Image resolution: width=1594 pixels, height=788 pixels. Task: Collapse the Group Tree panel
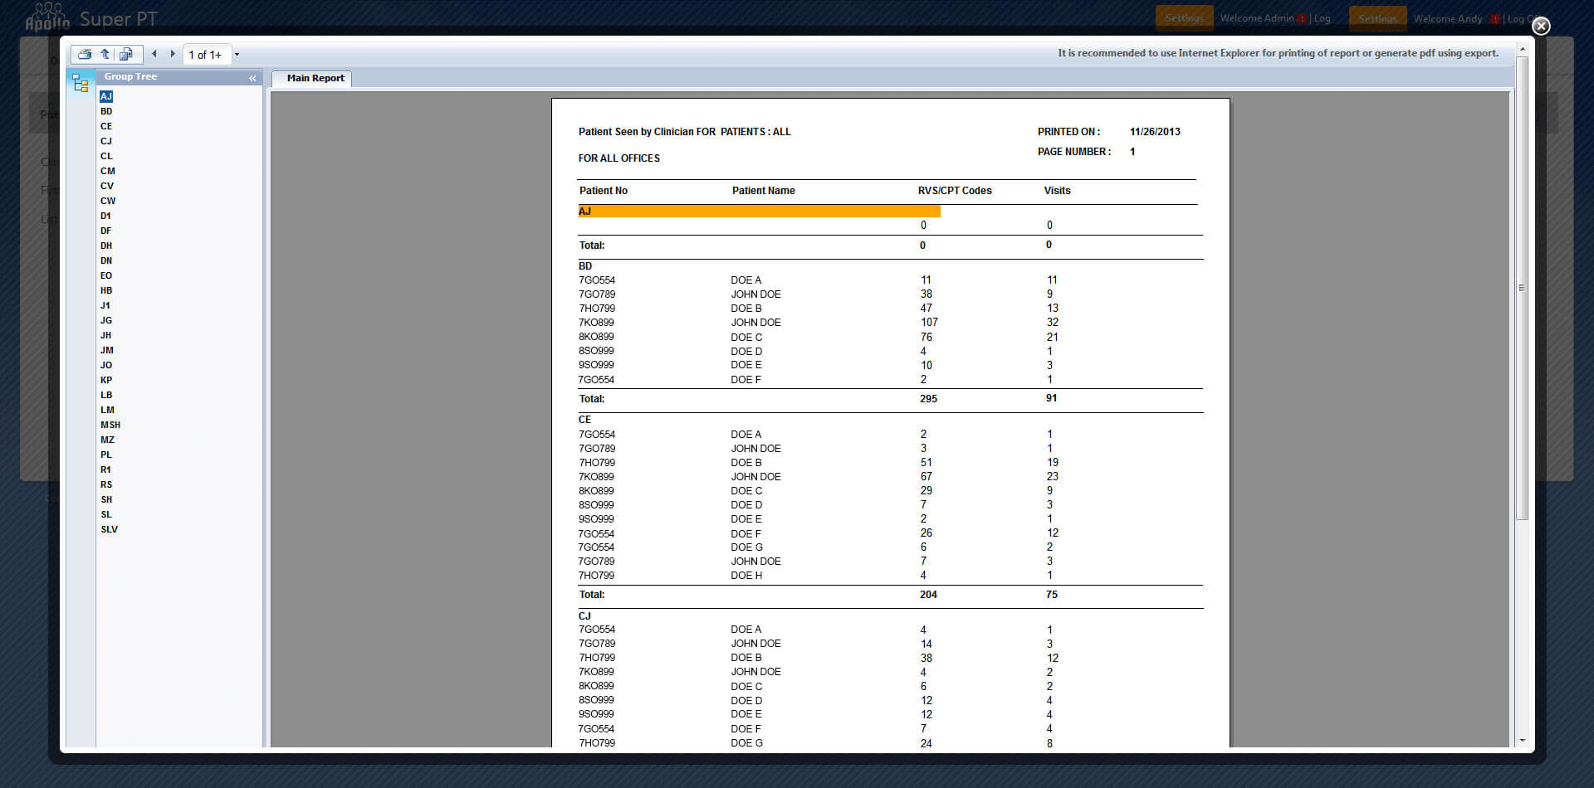pos(252,78)
